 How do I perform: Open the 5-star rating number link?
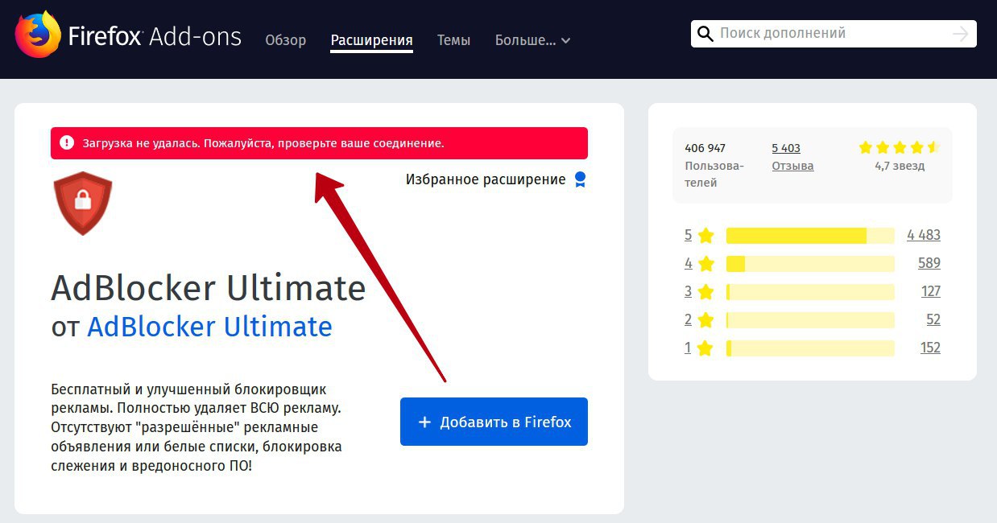(688, 236)
